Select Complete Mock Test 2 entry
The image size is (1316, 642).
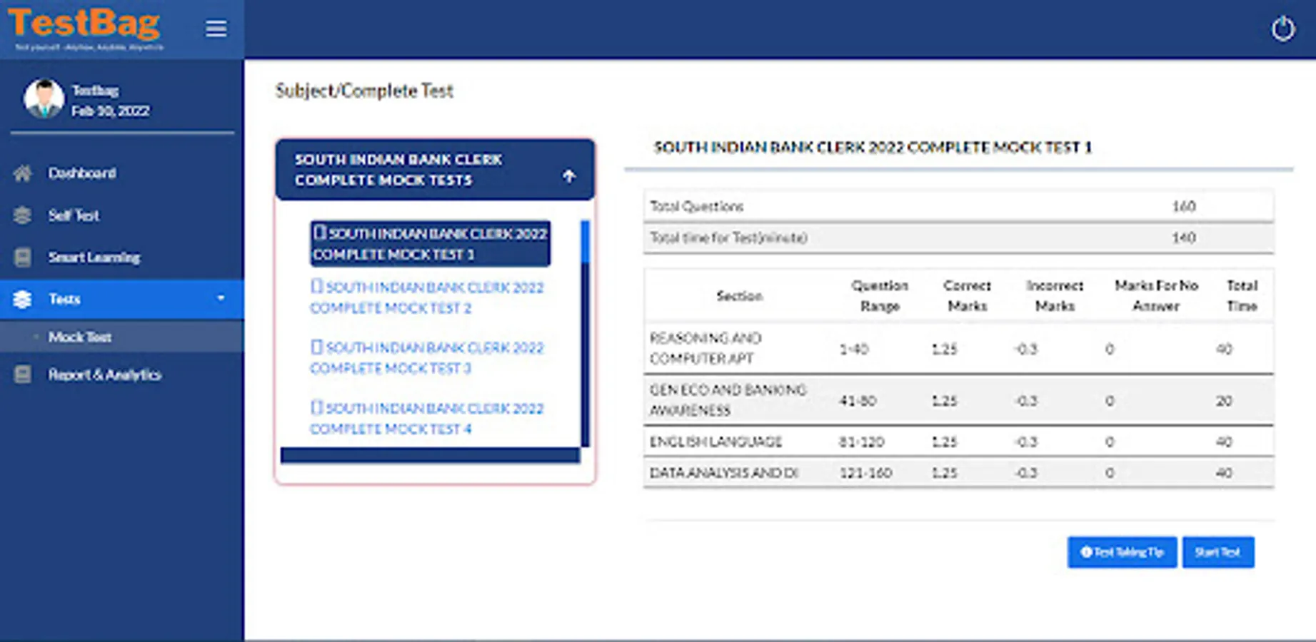click(x=427, y=297)
